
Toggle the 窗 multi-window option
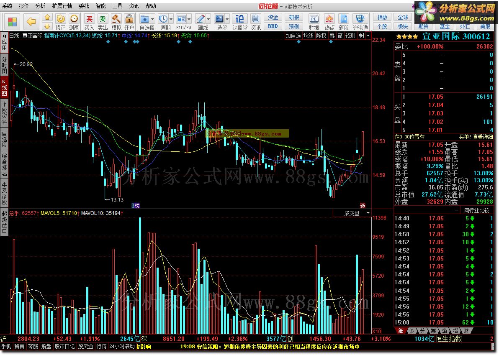click(x=340, y=36)
